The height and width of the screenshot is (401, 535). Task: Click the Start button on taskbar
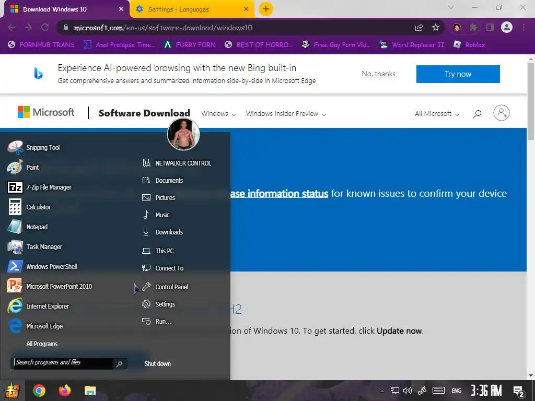12,391
